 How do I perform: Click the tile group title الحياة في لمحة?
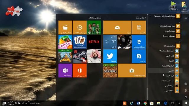click(141, 18)
